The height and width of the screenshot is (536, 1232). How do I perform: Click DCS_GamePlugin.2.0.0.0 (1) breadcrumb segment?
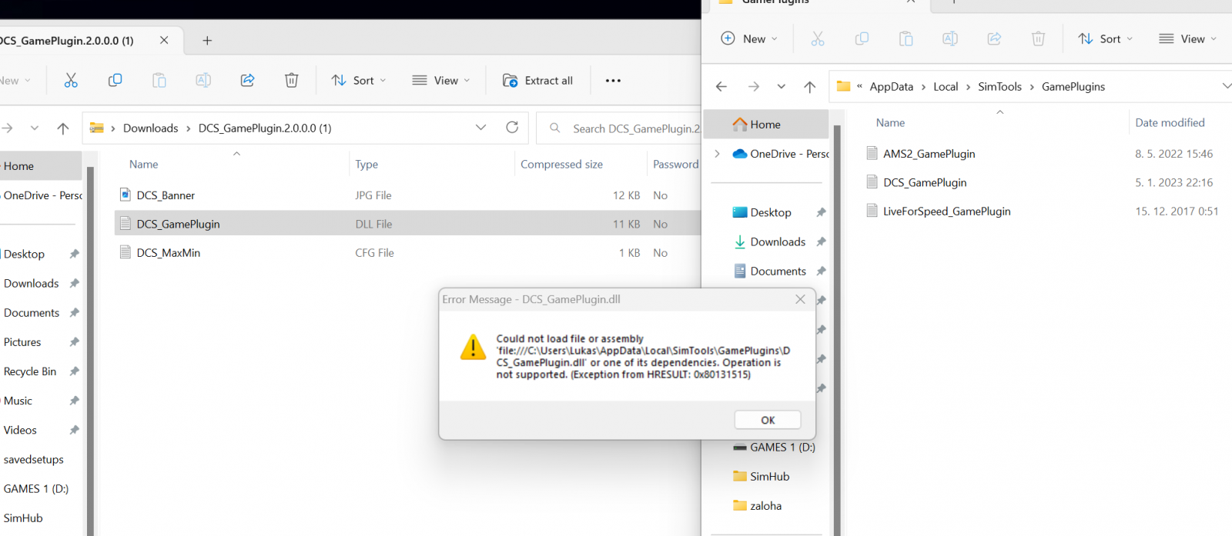pos(265,128)
